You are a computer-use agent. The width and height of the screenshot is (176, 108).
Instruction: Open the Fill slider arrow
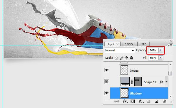point(161,58)
